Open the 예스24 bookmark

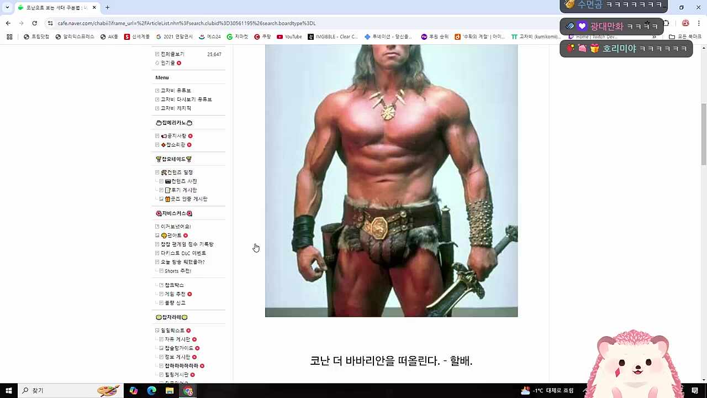tap(209, 37)
